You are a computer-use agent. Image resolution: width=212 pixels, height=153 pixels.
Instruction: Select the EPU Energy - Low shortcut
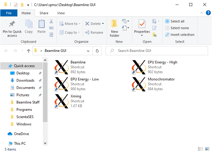[77, 84]
